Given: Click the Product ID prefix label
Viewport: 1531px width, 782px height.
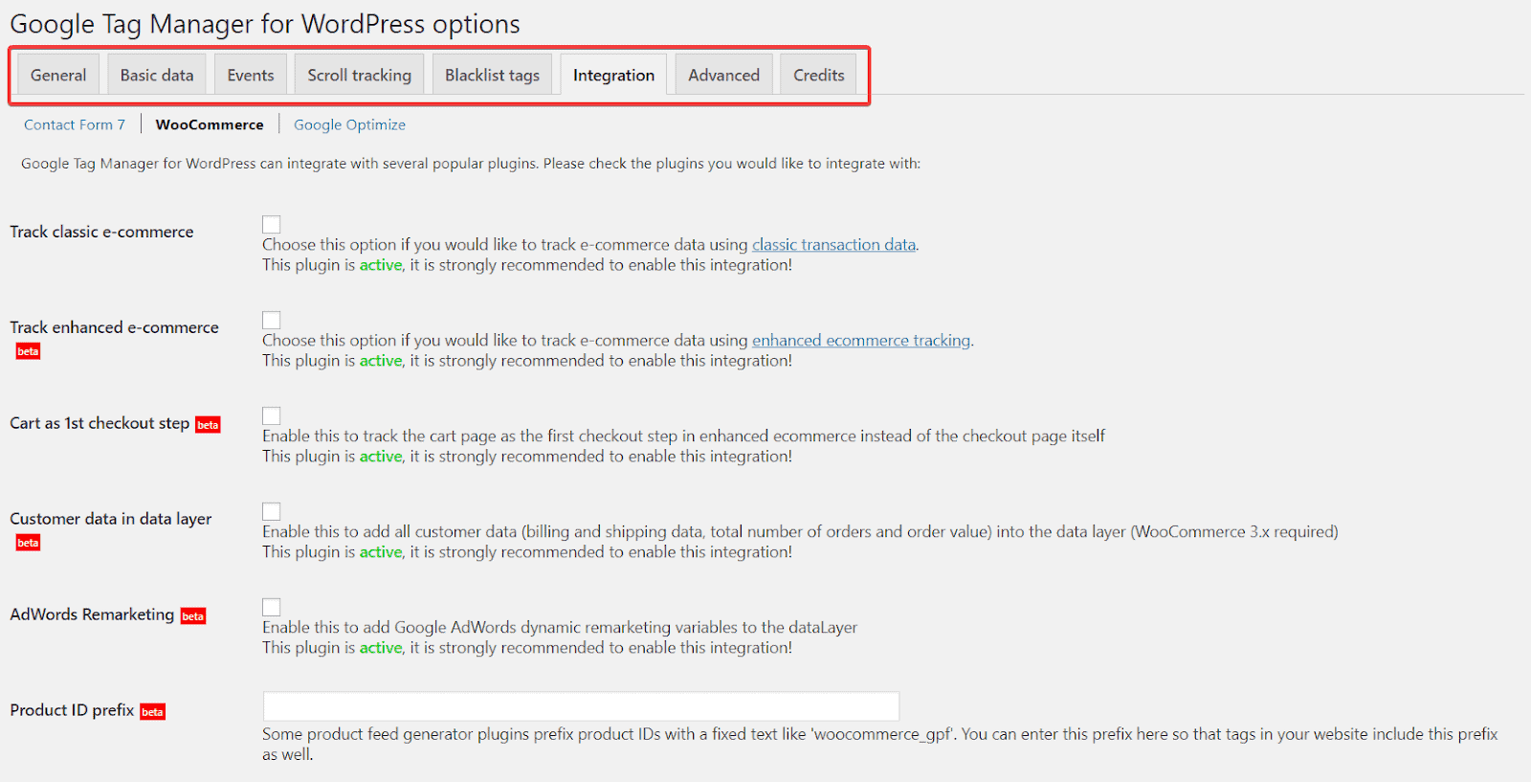Looking at the screenshot, I should click(72, 710).
